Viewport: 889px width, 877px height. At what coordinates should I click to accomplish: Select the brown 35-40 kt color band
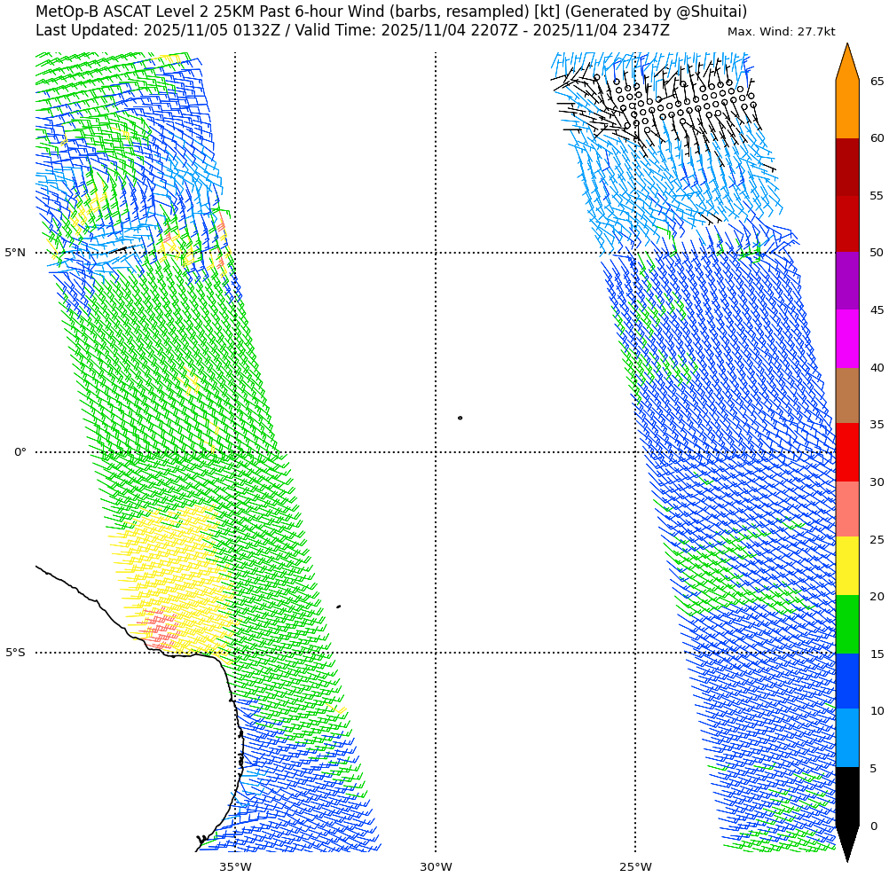coord(847,395)
